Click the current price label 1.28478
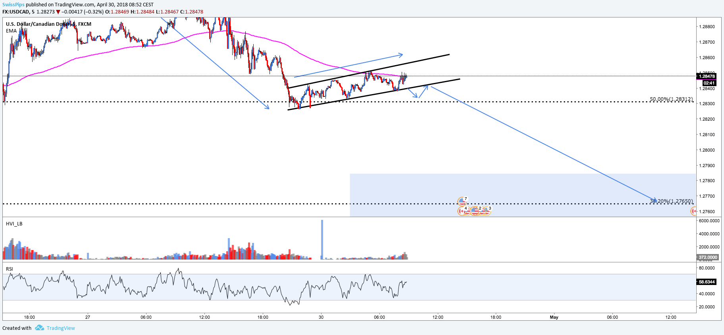The height and width of the screenshot is (335, 724). pyautogui.click(x=707, y=76)
